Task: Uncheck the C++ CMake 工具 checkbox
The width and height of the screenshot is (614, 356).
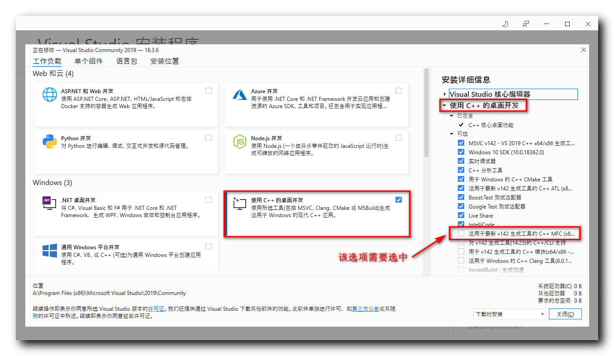Action: click(x=461, y=179)
